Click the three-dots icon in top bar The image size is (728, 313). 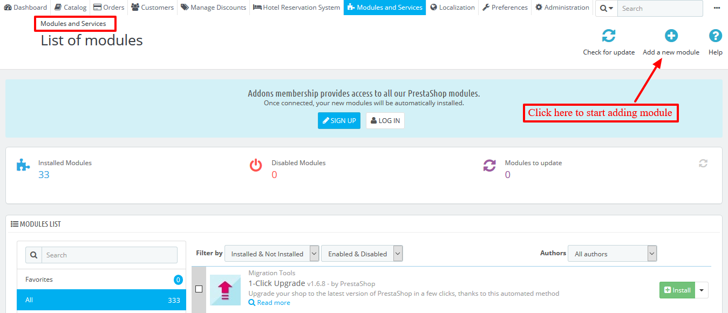point(717,8)
